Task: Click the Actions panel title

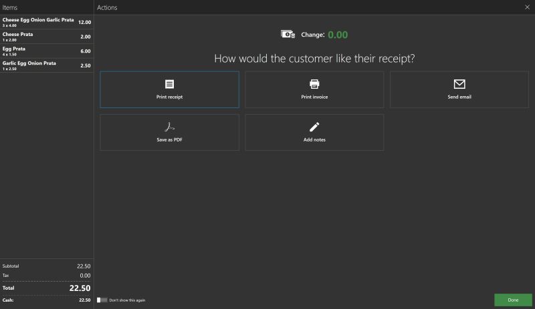Action: point(107,7)
